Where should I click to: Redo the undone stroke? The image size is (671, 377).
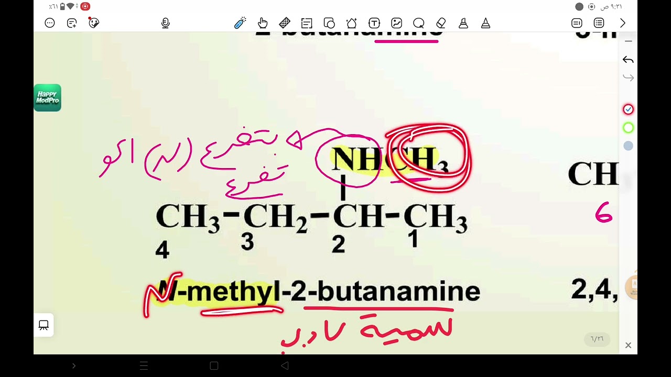tap(628, 78)
